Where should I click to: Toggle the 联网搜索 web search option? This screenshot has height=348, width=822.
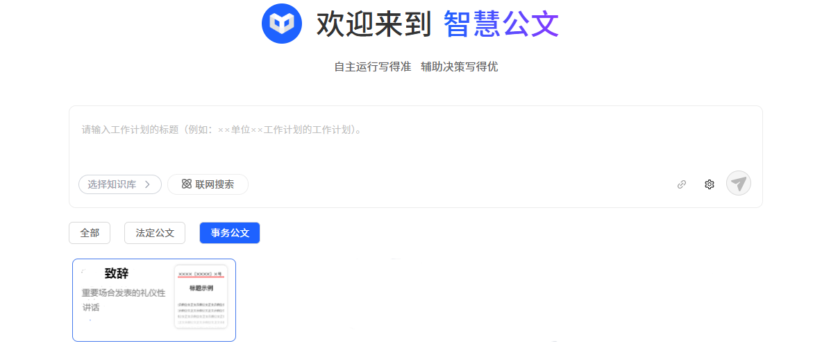208,184
